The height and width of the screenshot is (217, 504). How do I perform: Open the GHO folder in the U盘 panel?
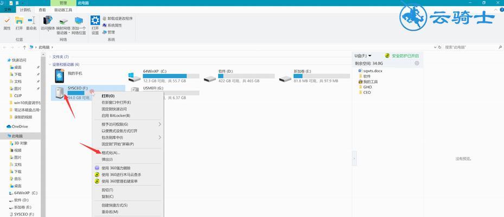[366, 87]
